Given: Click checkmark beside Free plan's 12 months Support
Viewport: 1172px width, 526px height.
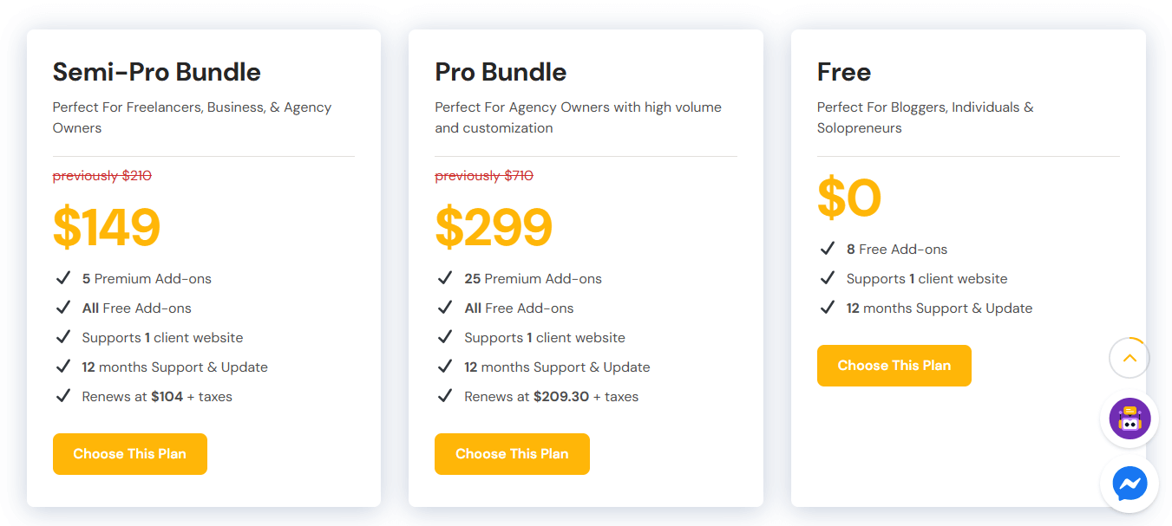Looking at the screenshot, I should click(x=828, y=308).
